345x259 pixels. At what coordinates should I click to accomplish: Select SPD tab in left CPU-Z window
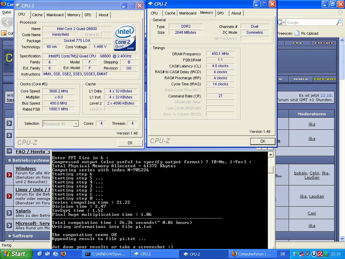[88, 15]
